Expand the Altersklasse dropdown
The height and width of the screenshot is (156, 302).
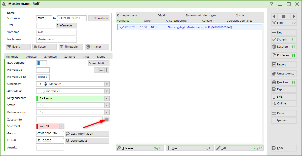click(107, 91)
